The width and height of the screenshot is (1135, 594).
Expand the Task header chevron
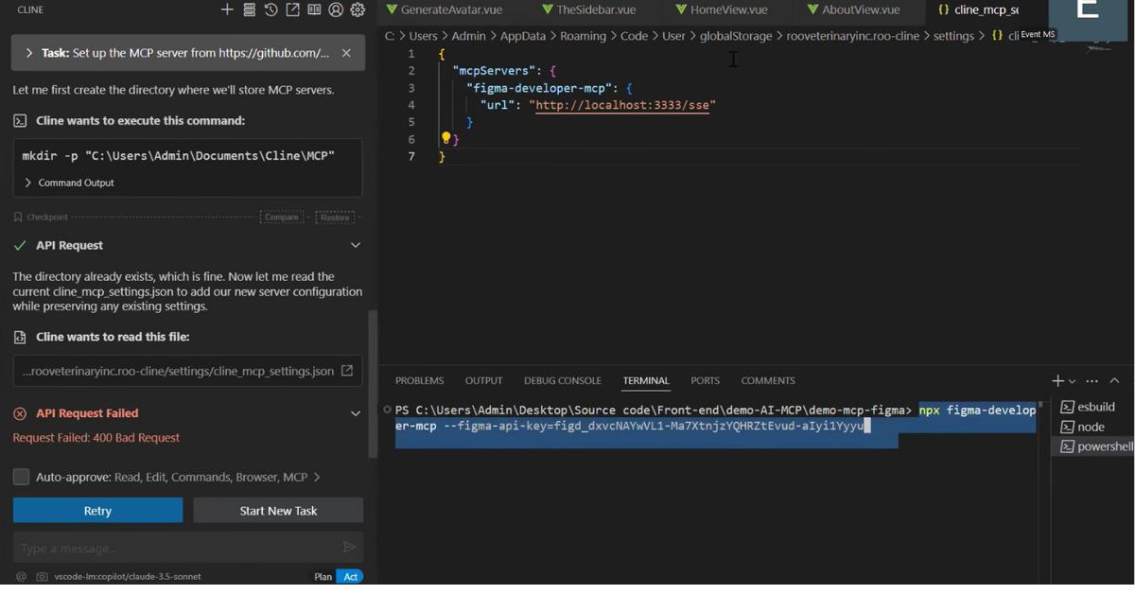[x=29, y=53]
